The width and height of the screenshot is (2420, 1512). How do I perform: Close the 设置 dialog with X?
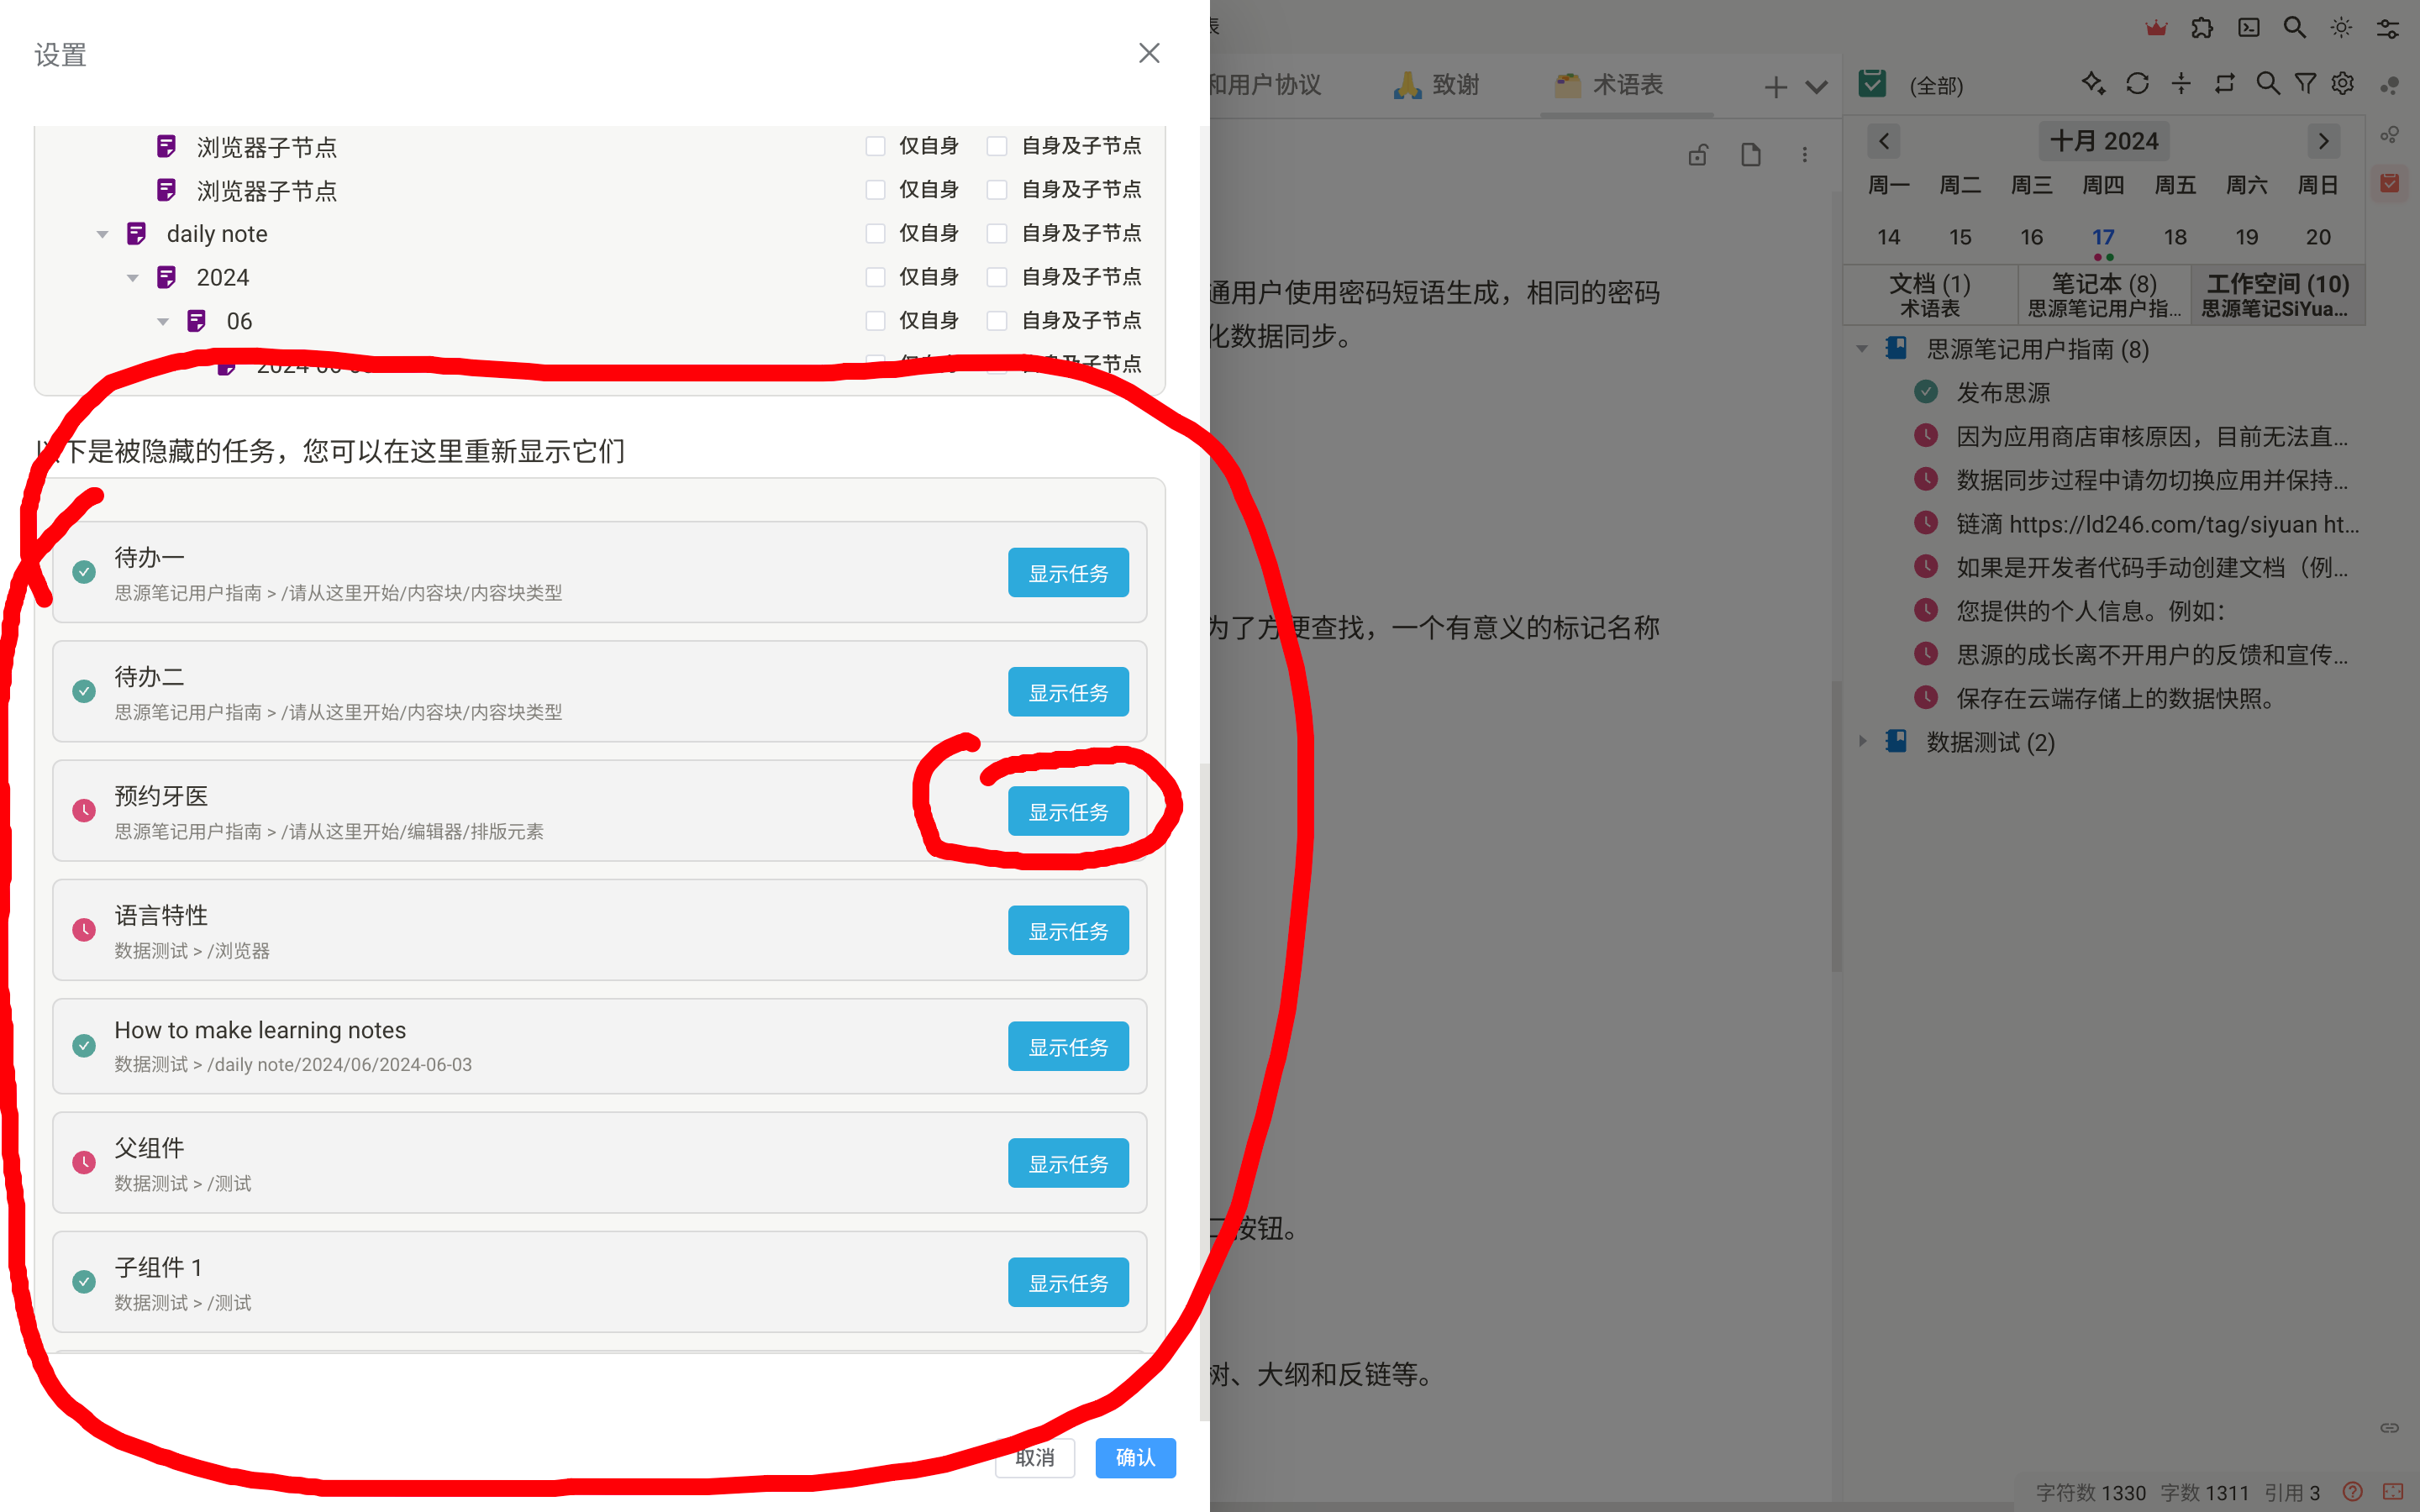pos(1149,53)
